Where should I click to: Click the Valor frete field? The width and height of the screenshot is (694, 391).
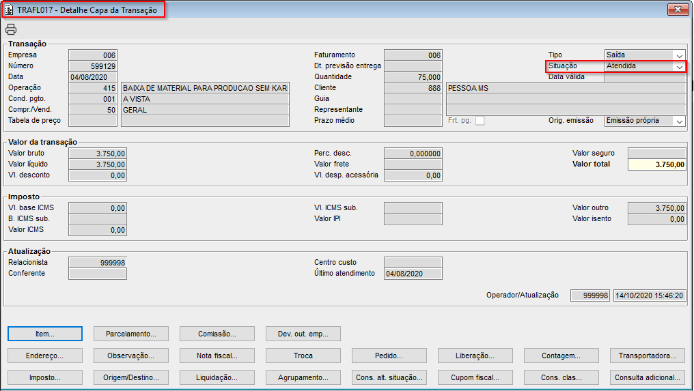[413, 164]
